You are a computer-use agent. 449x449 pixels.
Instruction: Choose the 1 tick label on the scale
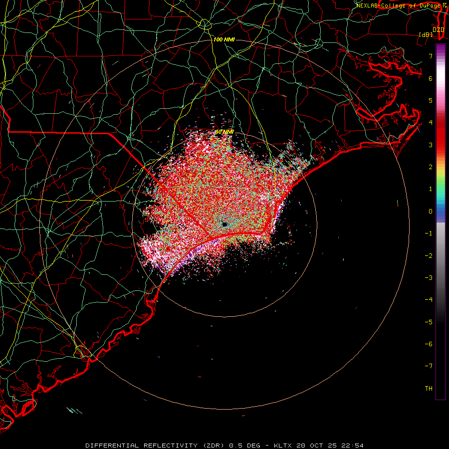click(431, 189)
